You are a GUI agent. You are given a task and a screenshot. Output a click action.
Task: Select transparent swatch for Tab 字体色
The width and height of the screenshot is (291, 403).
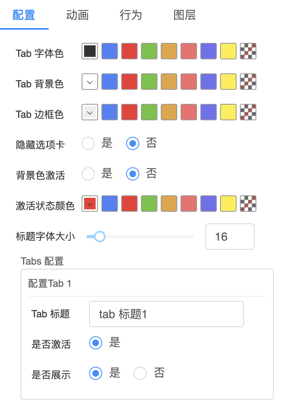[x=248, y=51]
